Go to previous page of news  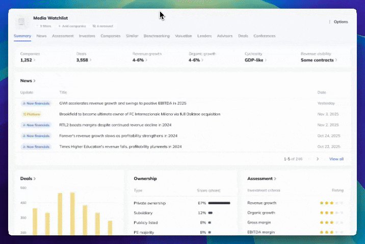pos(308,159)
